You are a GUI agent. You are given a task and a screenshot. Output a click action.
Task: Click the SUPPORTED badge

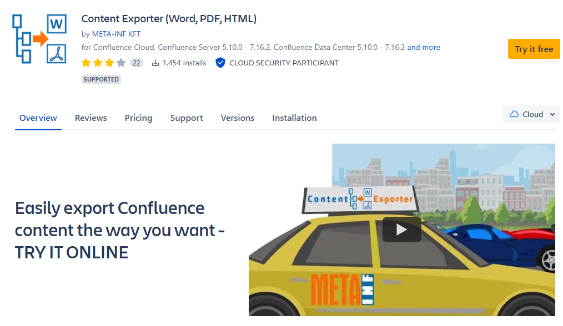pyautogui.click(x=101, y=79)
